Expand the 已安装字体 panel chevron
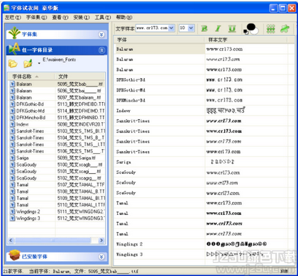This screenshot has width=298, height=276. pos(101,257)
